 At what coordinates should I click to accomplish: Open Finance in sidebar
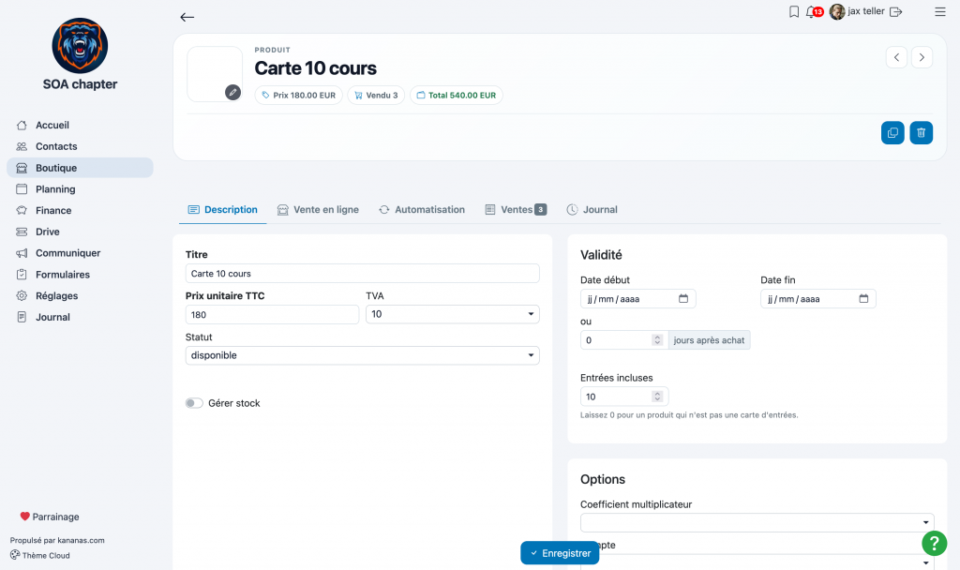point(80,211)
